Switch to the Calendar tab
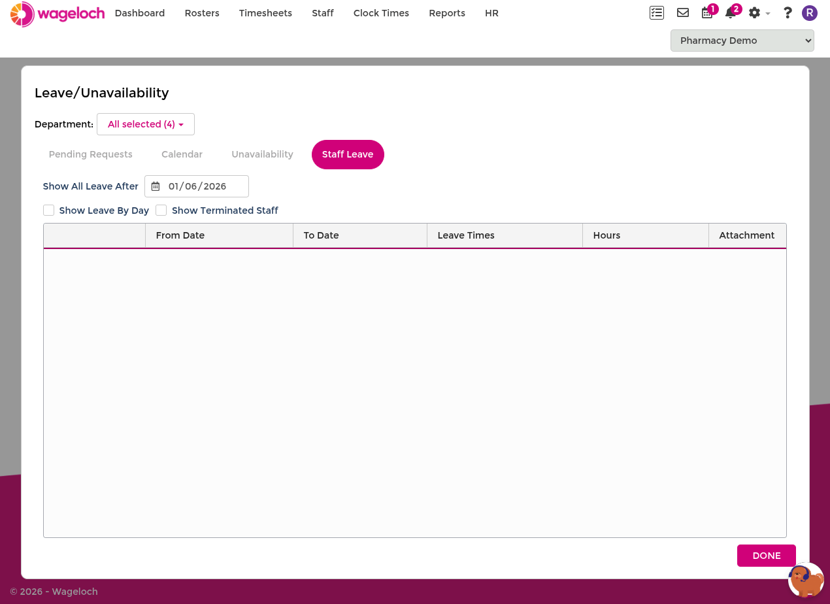 click(x=182, y=154)
